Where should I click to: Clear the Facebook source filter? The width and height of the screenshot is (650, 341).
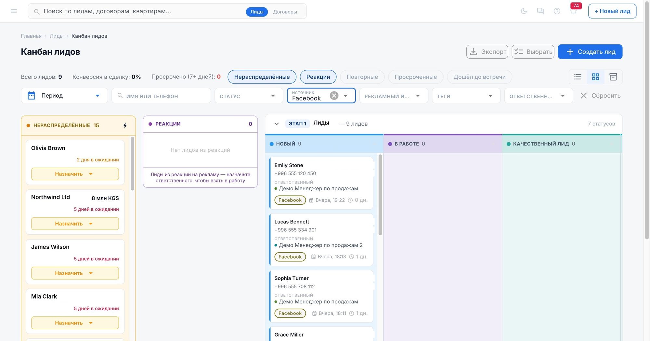tap(334, 96)
